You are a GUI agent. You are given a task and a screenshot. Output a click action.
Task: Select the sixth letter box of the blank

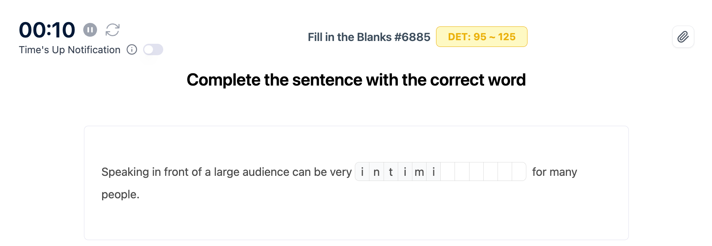(x=434, y=172)
